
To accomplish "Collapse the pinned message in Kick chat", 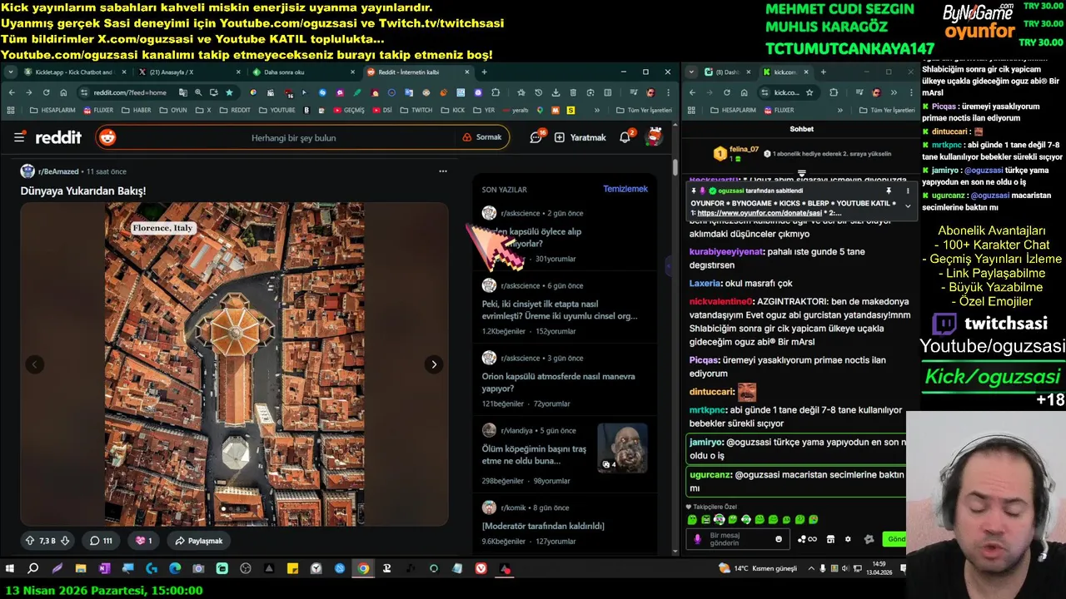I will pyautogui.click(x=908, y=205).
